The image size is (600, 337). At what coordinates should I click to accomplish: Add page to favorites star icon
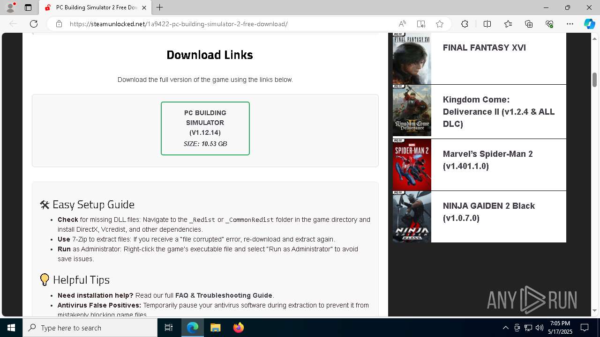coord(439,24)
